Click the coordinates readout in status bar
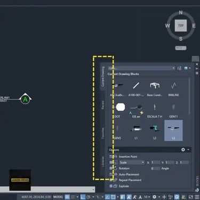 click(x=36, y=197)
